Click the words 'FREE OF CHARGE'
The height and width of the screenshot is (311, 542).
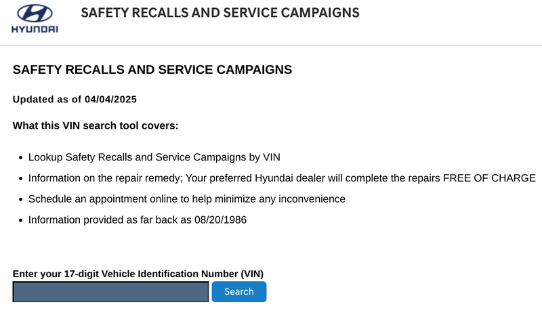point(489,178)
